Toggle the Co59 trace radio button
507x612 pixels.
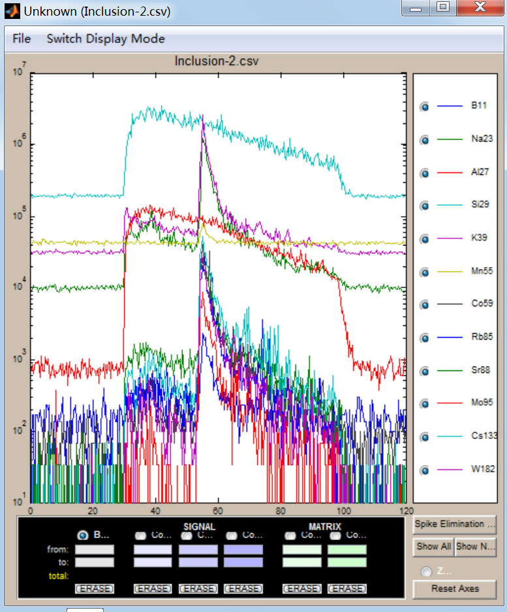pos(424,305)
